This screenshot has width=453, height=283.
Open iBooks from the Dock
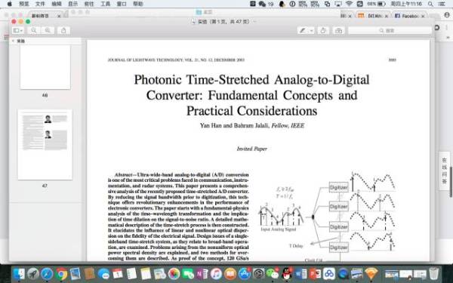click(230, 273)
